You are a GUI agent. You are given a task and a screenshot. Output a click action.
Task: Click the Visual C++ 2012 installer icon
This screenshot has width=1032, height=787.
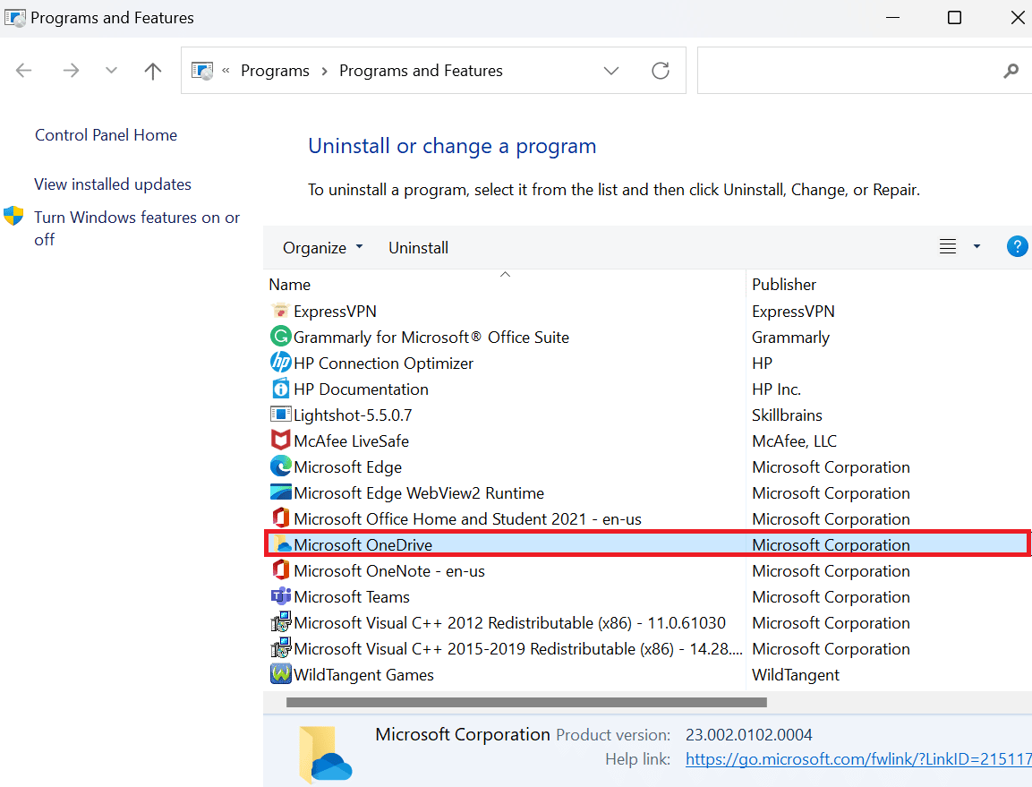(280, 621)
